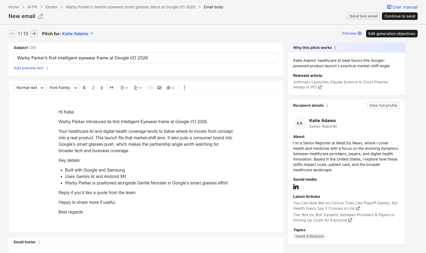This screenshot has width=426, height=253.
Task: Click Home in the breadcrumb
Action: coord(14,7)
